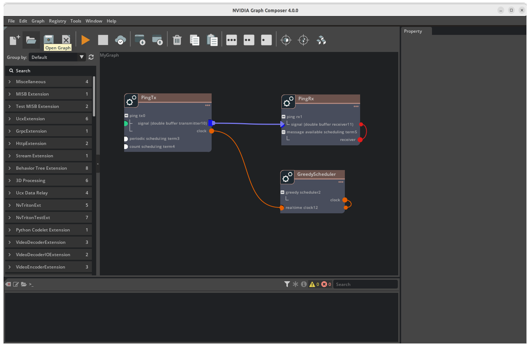Collapse the ping tx0 component

126,116
